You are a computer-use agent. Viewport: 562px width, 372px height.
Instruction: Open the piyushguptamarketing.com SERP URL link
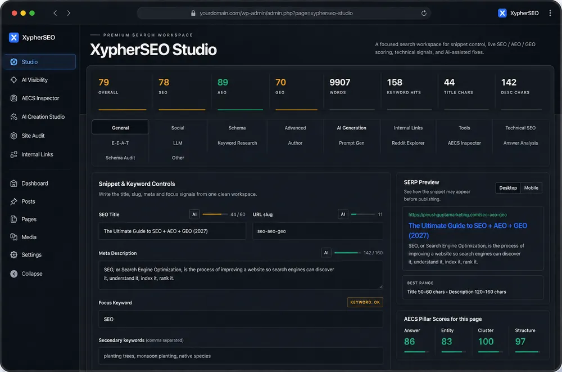(457, 215)
